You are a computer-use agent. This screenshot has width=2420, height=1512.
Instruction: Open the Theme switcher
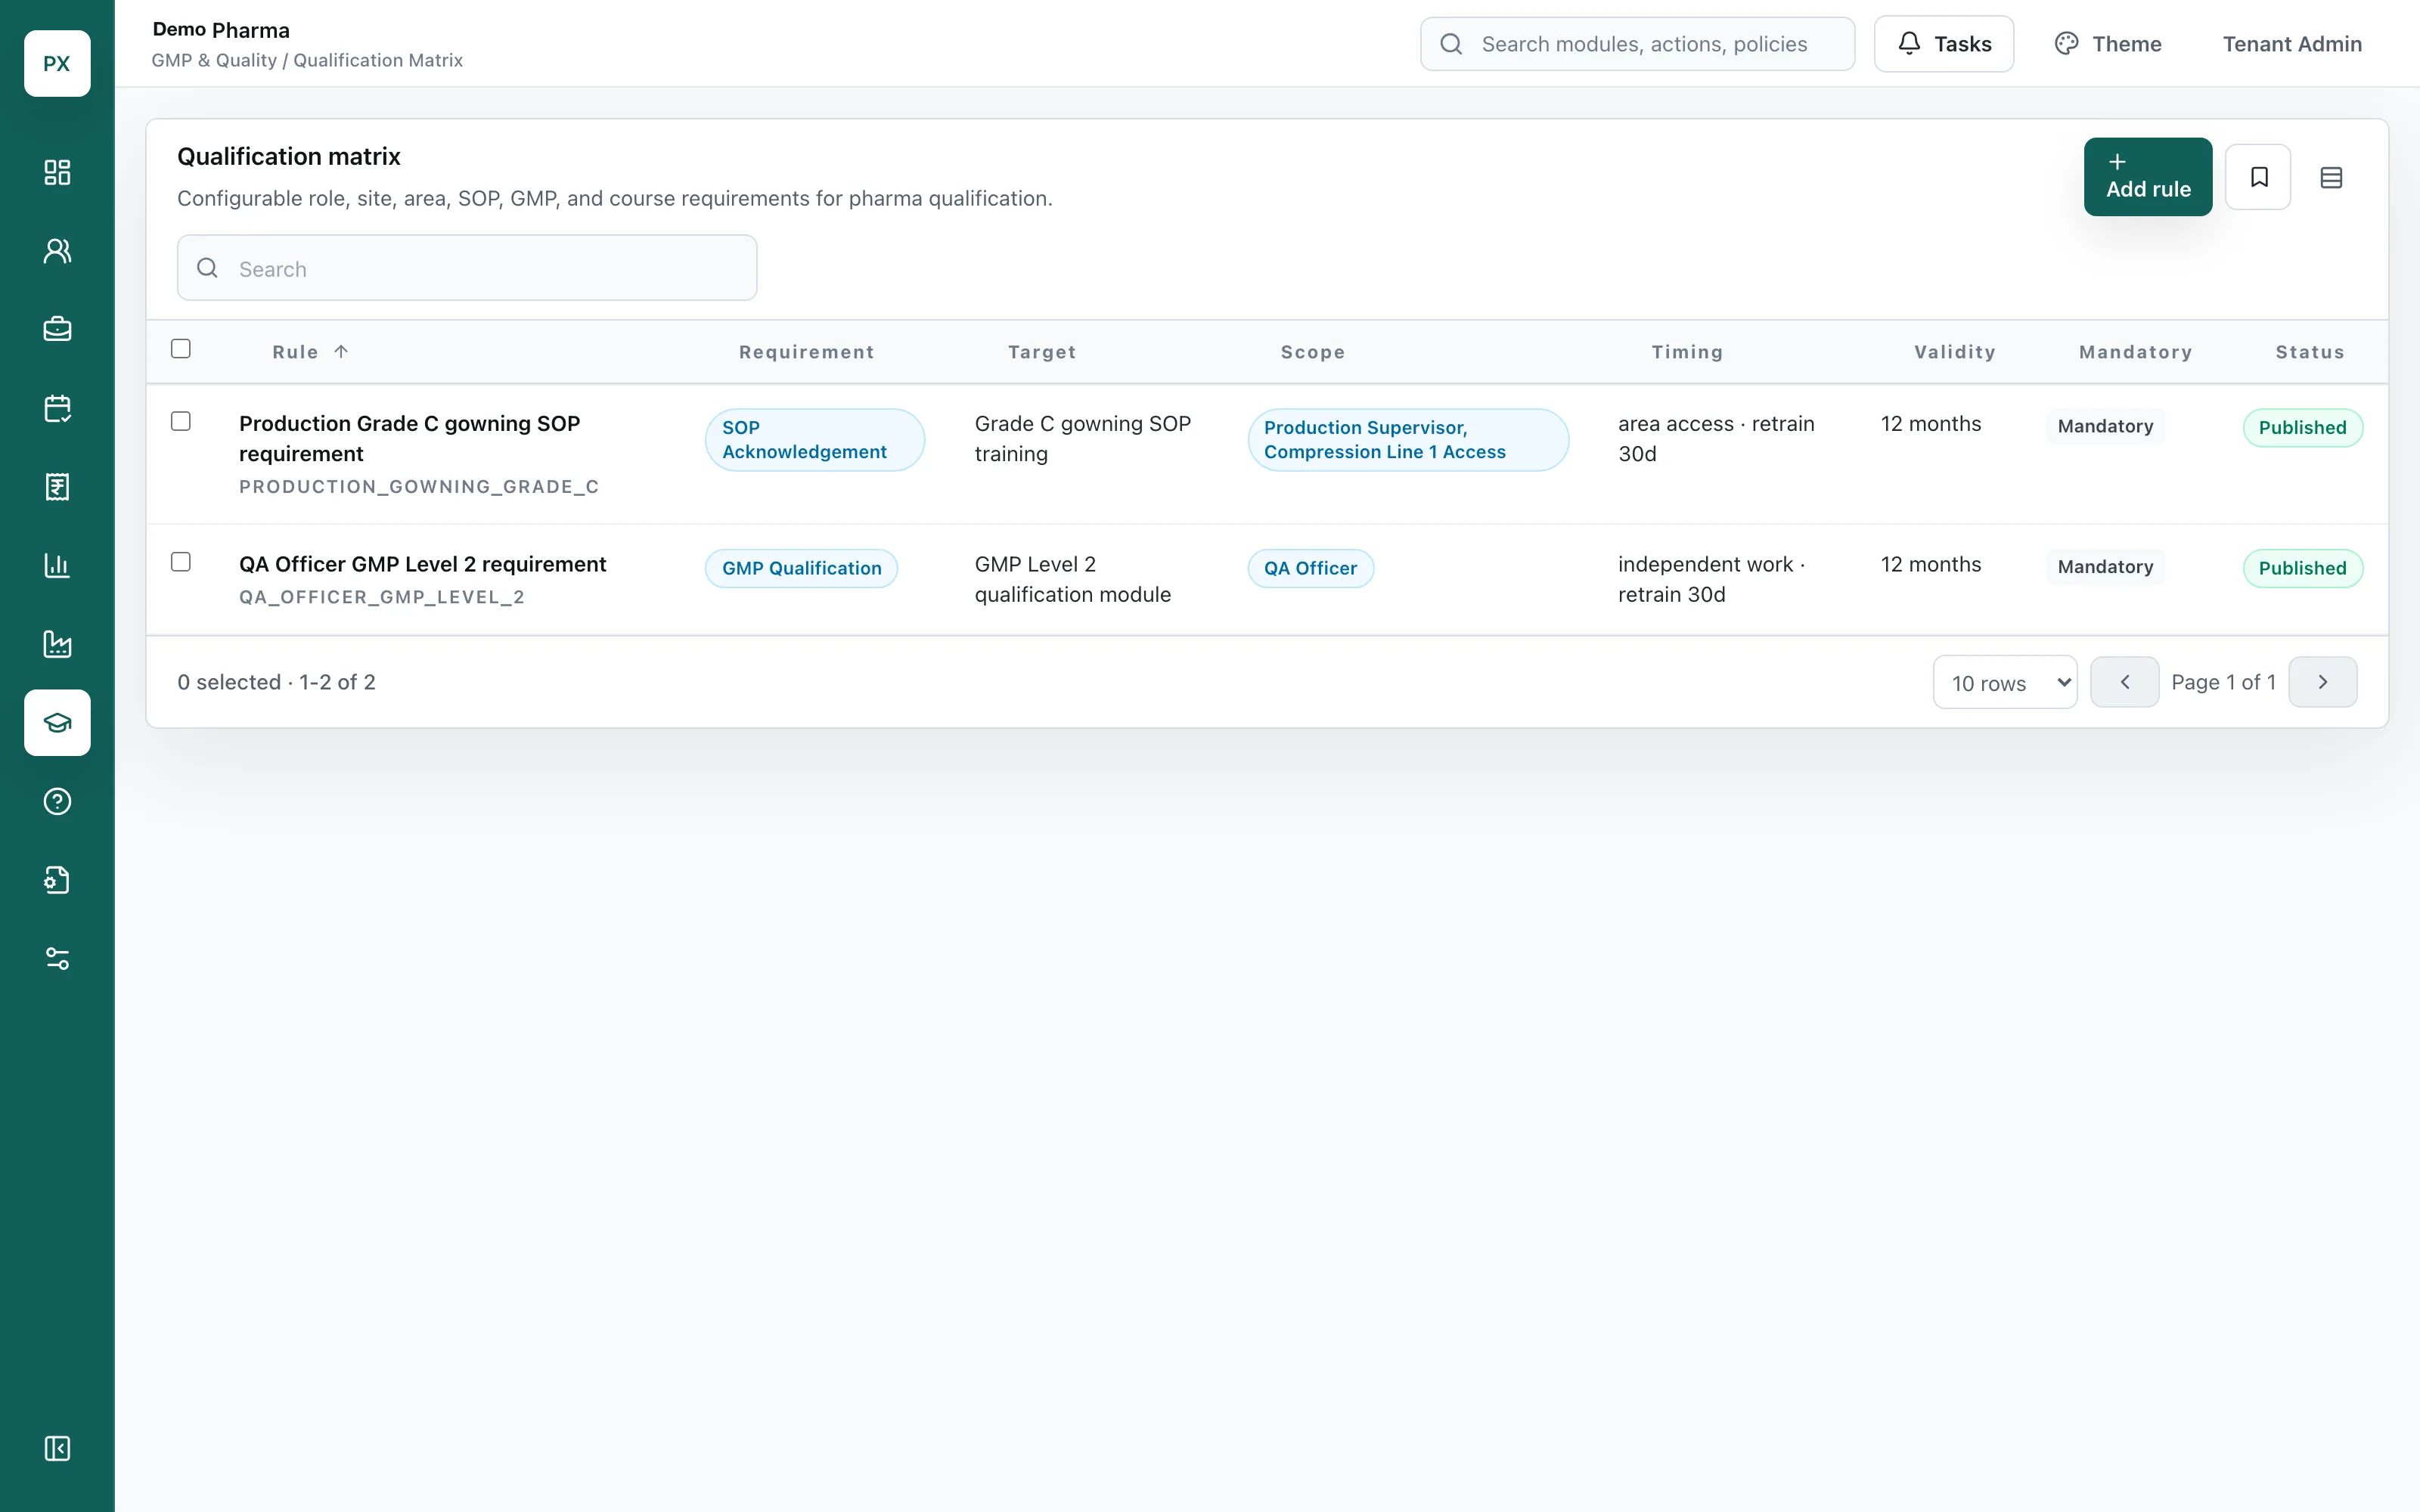click(x=2108, y=44)
